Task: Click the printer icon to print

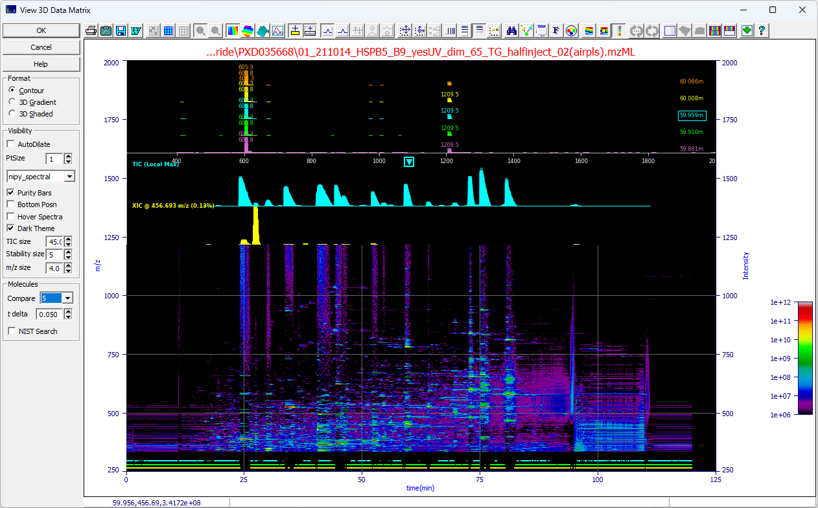Action: click(x=90, y=30)
